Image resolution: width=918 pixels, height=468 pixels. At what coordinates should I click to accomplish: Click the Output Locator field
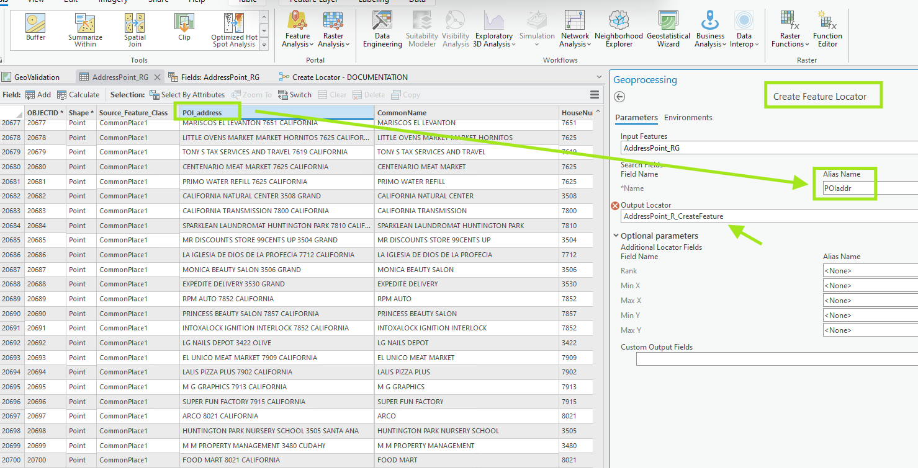point(769,216)
